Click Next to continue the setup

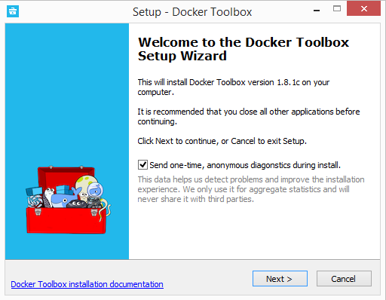point(280,279)
